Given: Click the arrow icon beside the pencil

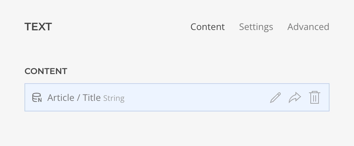Looking at the screenshot, I should pyautogui.click(x=295, y=98).
